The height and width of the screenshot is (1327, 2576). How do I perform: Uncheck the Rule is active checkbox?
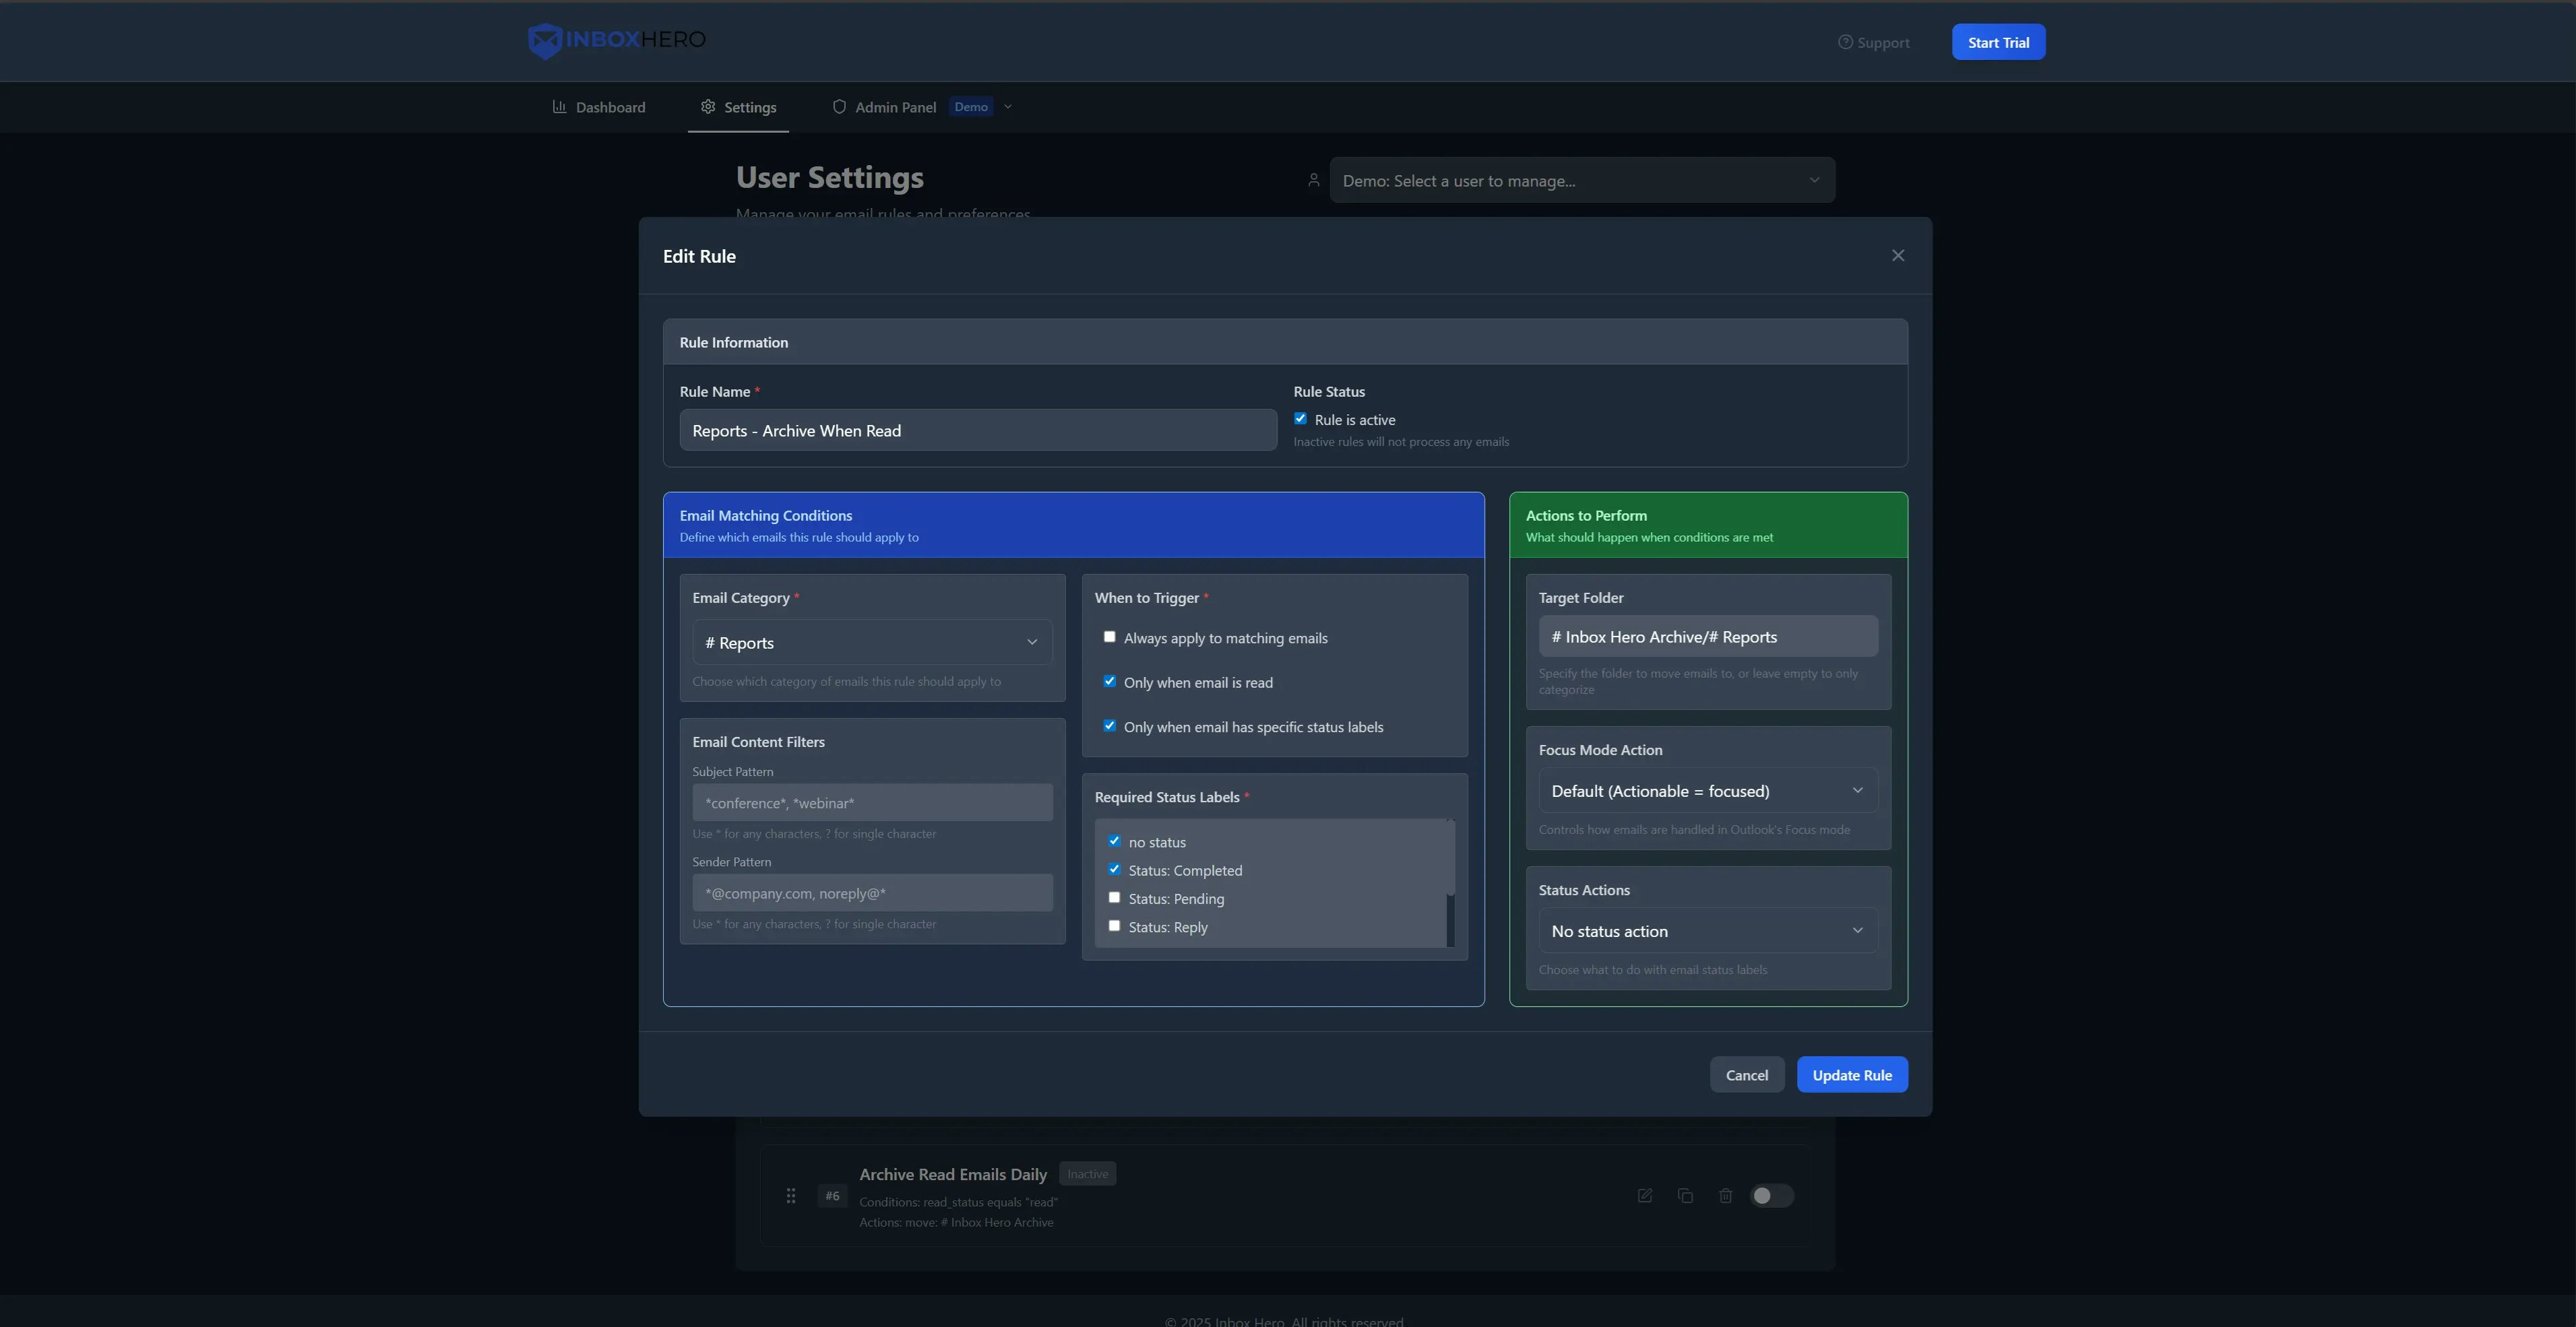pos(1300,419)
